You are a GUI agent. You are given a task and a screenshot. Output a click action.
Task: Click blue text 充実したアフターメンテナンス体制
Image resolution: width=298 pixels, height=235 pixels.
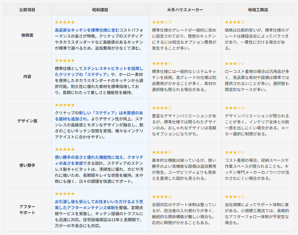pyautogui.click(x=85, y=208)
